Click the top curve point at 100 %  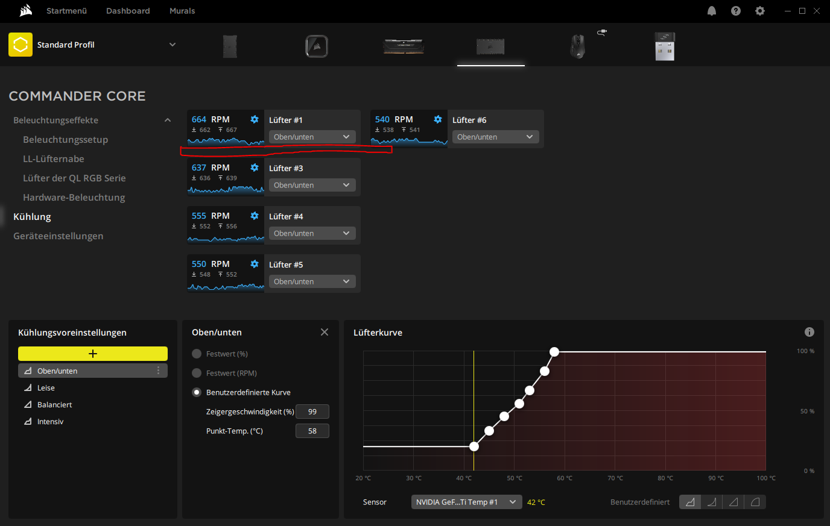[554, 351]
